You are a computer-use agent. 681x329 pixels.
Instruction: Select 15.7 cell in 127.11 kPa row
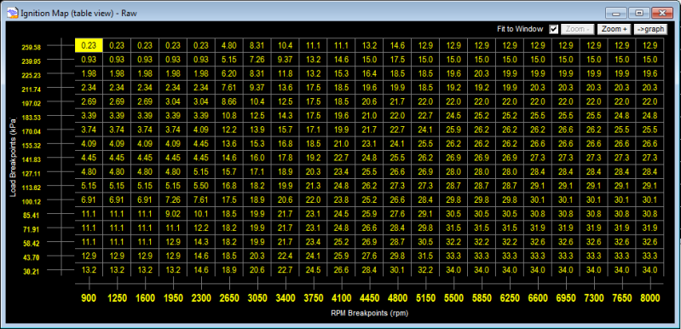click(229, 171)
